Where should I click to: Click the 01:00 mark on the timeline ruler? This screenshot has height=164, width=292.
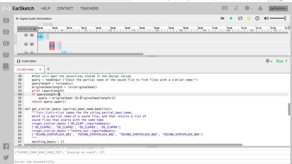tap(215, 28)
